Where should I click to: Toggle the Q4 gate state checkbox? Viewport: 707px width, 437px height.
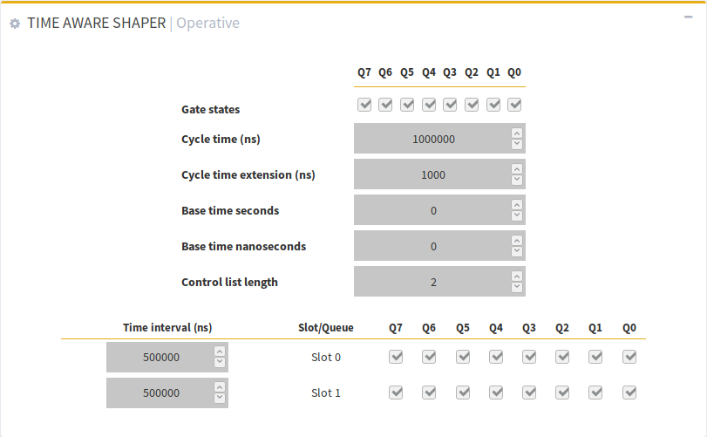coord(429,105)
